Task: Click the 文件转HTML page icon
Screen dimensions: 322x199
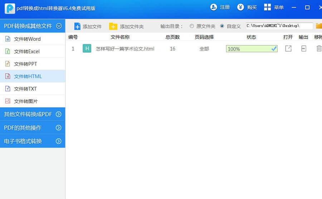Action: click(8, 76)
